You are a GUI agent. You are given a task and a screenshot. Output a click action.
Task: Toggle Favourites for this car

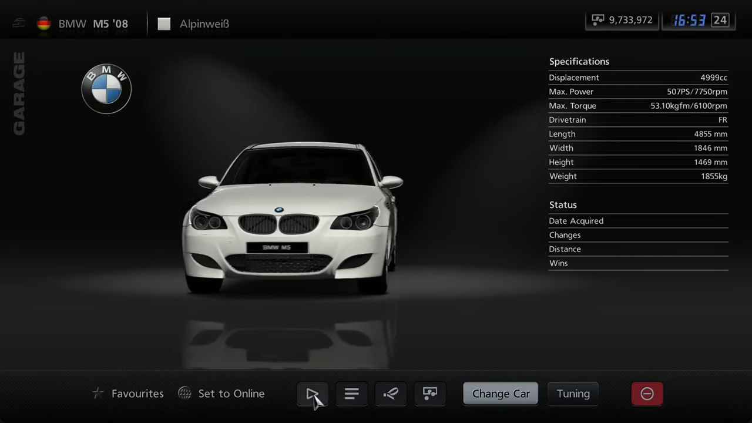tap(129, 394)
